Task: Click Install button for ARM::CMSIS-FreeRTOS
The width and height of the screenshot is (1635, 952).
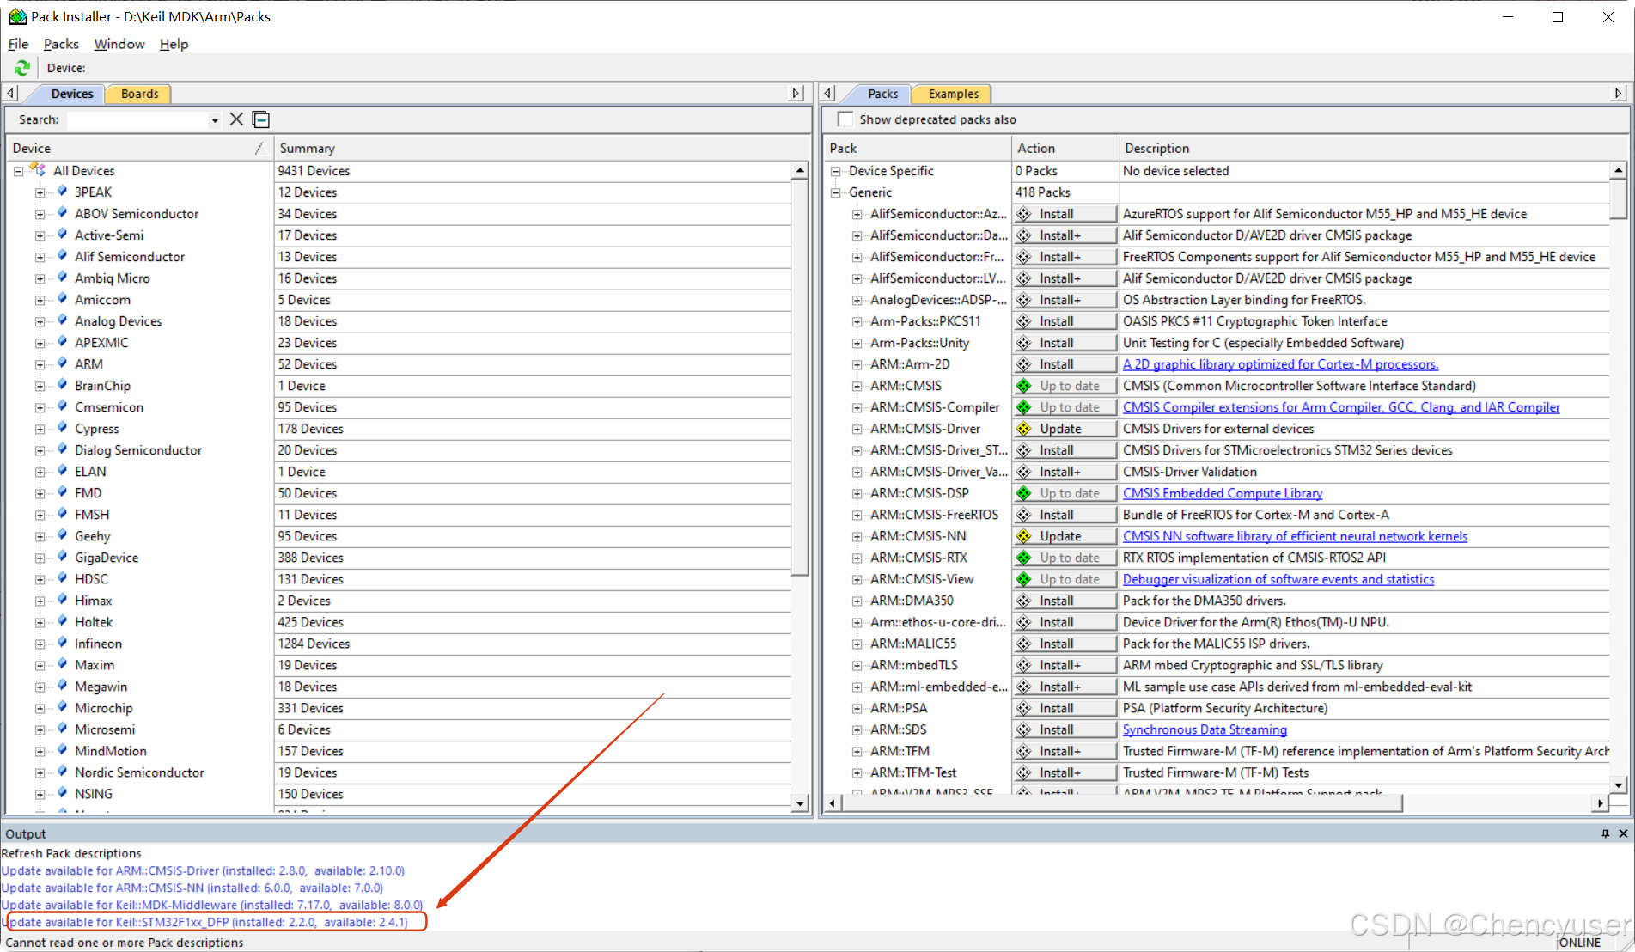Action: point(1065,515)
